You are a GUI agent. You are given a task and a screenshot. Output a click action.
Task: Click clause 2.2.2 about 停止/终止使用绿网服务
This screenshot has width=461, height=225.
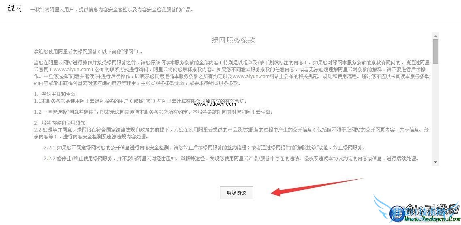231,159
